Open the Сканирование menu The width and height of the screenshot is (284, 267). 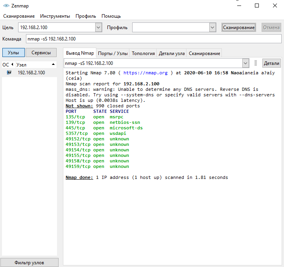[19, 16]
